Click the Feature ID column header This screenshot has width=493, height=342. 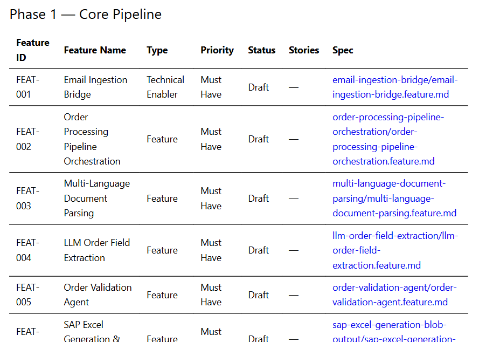pyautogui.click(x=33, y=50)
